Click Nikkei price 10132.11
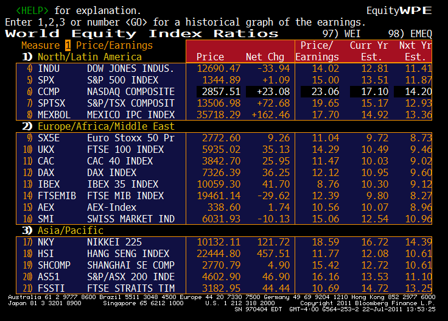Viewport: 448px width, 321px height. [219, 242]
